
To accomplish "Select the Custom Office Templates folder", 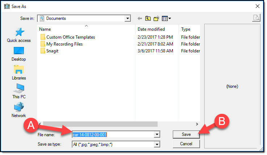I will 70,37.
